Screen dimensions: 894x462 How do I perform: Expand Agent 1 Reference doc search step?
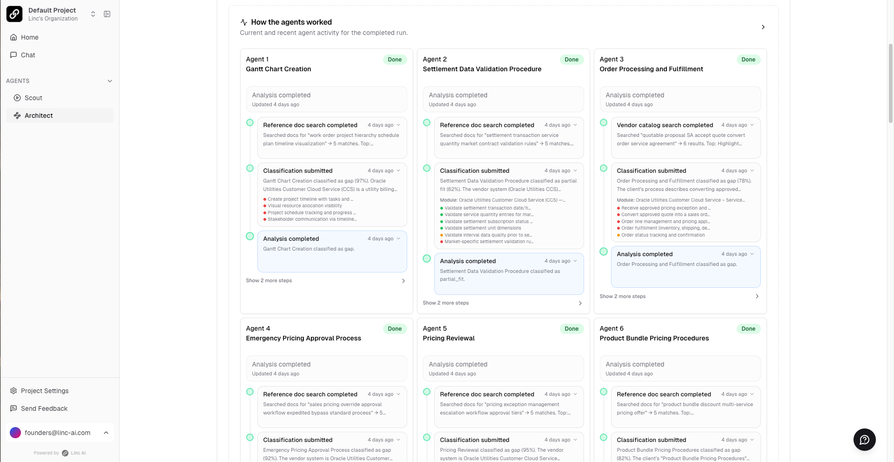point(398,125)
